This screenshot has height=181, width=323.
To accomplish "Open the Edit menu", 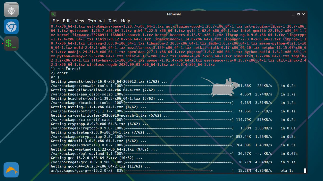I will (67, 21).
